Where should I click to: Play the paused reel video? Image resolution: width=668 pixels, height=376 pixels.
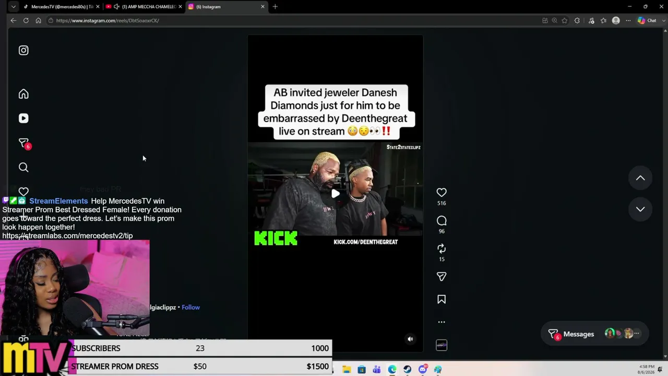pyautogui.click(x=336, y=194)
